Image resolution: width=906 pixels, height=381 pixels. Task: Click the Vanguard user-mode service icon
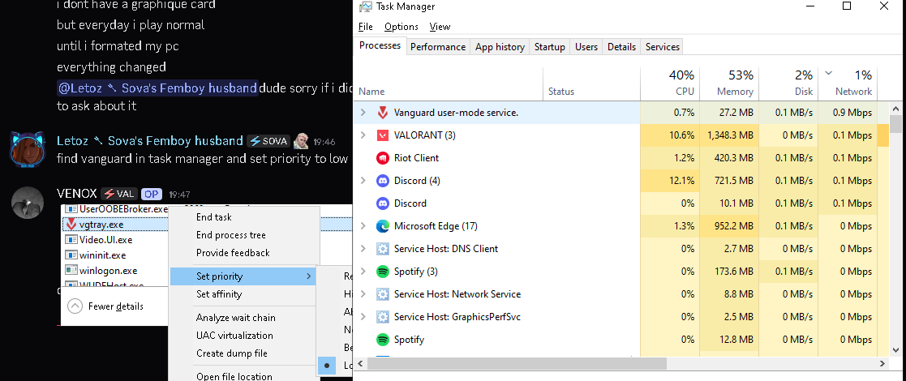[x=383, y=113]
